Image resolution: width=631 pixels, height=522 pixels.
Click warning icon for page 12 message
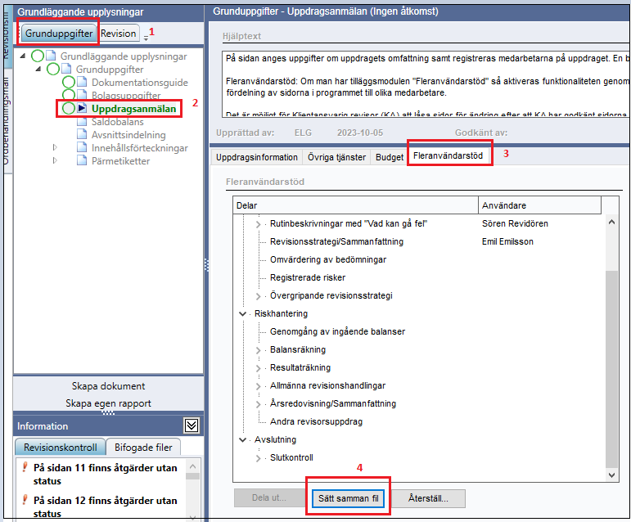(x=25, y=500)
